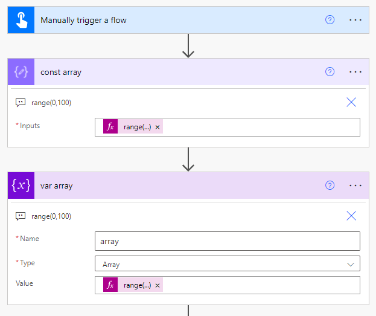Click the Inputs field of const array

(x=260, y=127)
